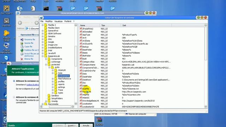Open the ? help menu
Viewport: 226px width, 127px height.
74,21
